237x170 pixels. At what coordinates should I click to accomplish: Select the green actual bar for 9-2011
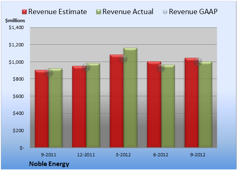(56, 108)
